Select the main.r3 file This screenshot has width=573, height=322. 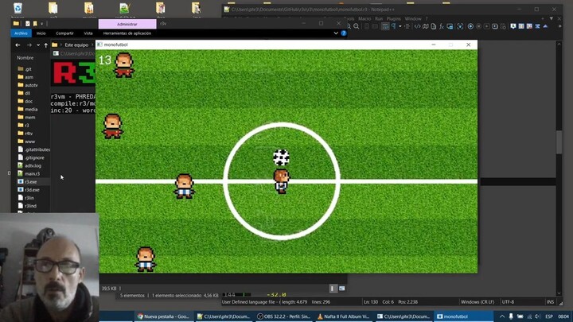(29, 173)
